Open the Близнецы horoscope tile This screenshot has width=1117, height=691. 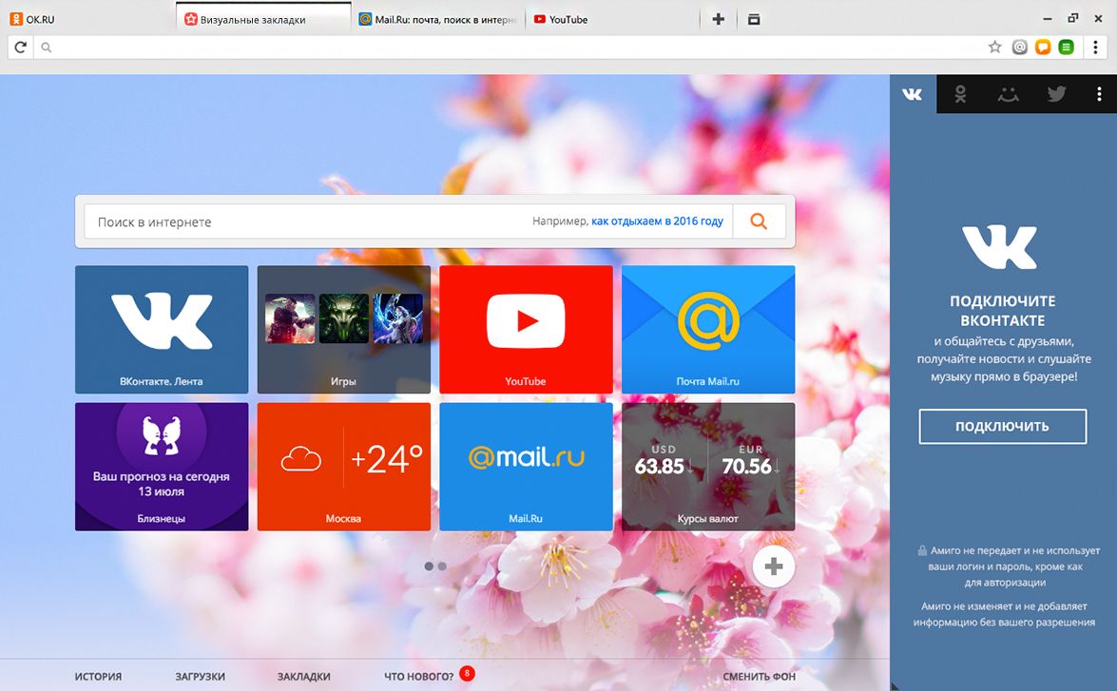pyautogui.click(x=162, y=467)
